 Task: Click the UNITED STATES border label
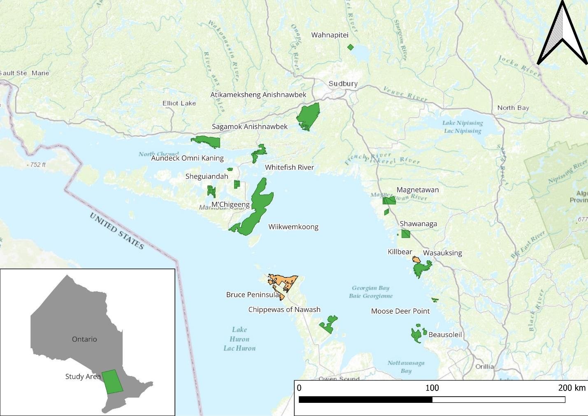coord(117,231)
